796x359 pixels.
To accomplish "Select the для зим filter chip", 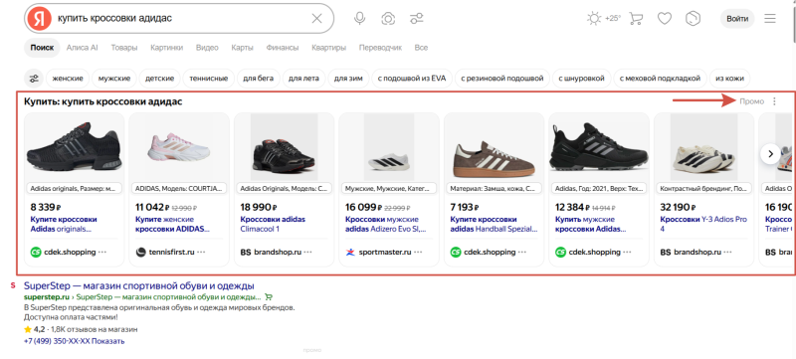I will pyautogui.click(x=348, y=79).
